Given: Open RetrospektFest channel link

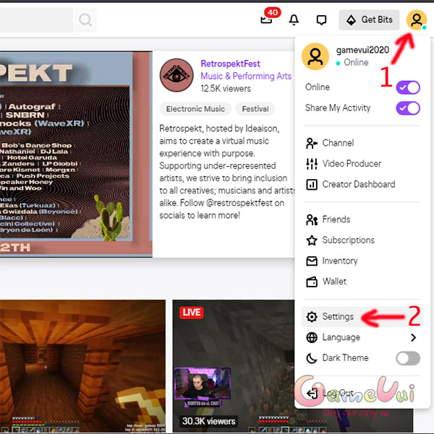Looking at the screenshot, I should tap(230, 64).
